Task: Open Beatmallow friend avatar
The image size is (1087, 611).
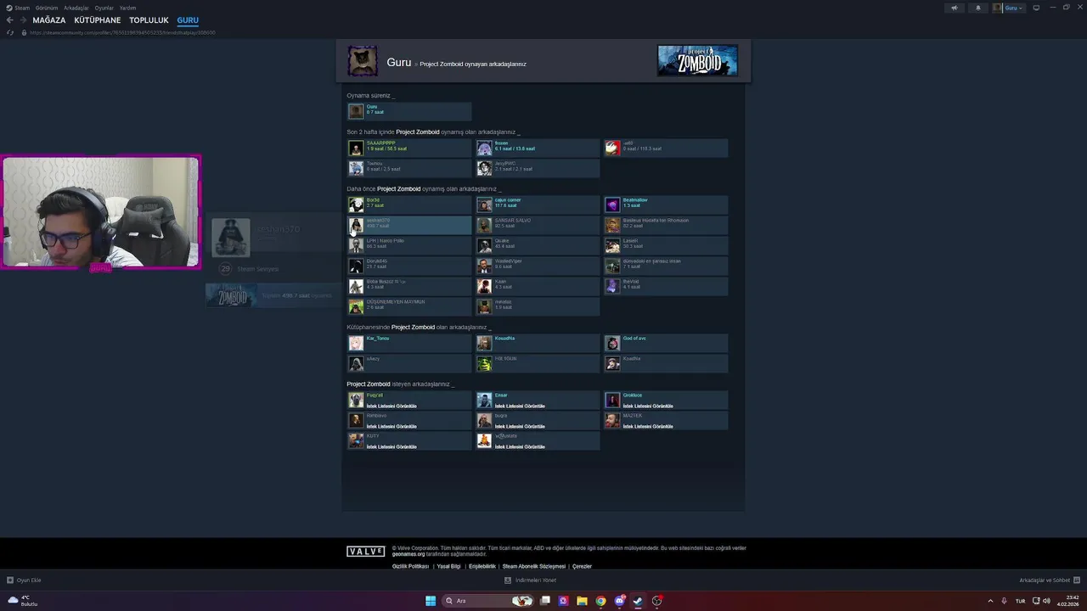Action: point(612,205)
